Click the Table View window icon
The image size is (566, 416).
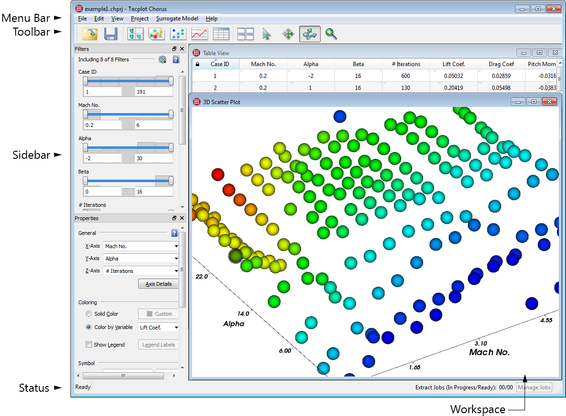click(x=196, y=53)
